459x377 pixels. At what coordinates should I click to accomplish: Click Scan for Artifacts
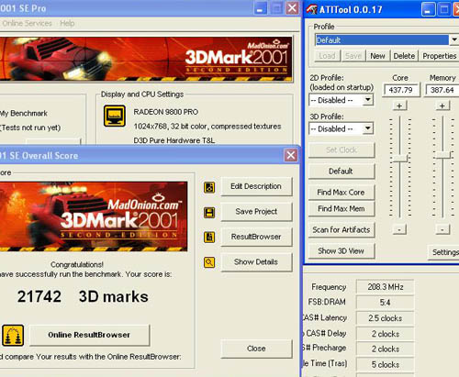[x=341, y=229]
